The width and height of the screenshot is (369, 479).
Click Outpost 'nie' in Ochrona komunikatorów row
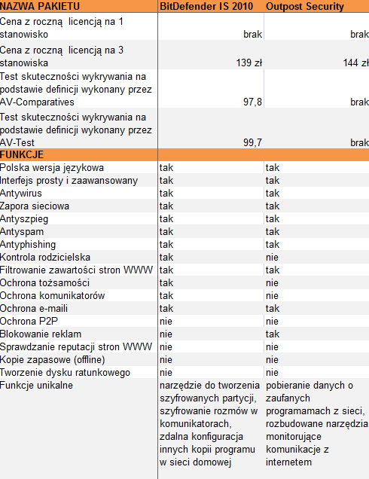coord(272,296)
